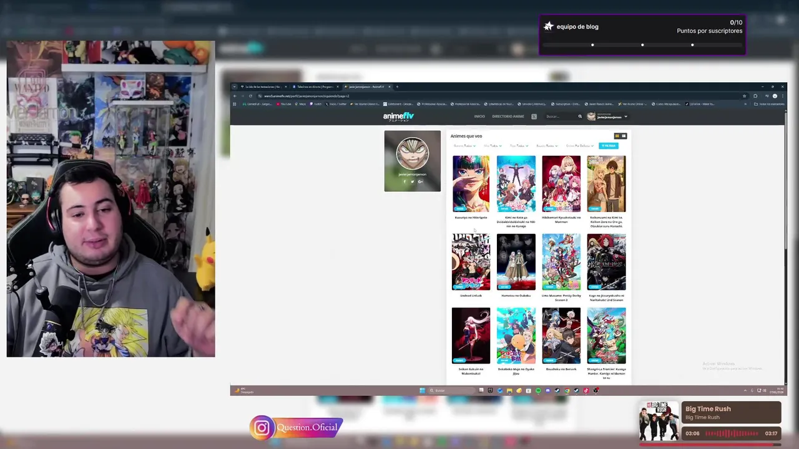Image resolution: width=799 pixels, height=449 pixels.
Task: Expand the Año filter dropdown
Action: pyautogui.click(x=493, y=146)
